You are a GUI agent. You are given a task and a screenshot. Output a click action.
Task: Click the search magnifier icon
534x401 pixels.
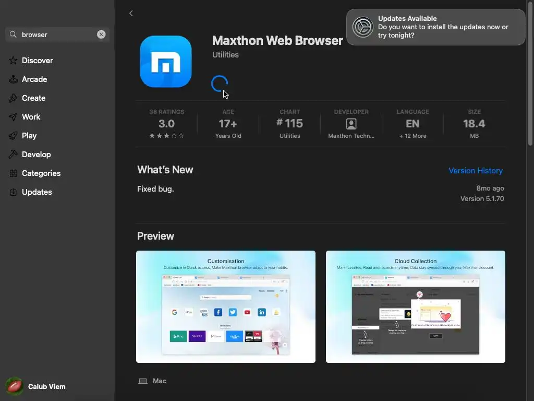[x=13, y=34]
